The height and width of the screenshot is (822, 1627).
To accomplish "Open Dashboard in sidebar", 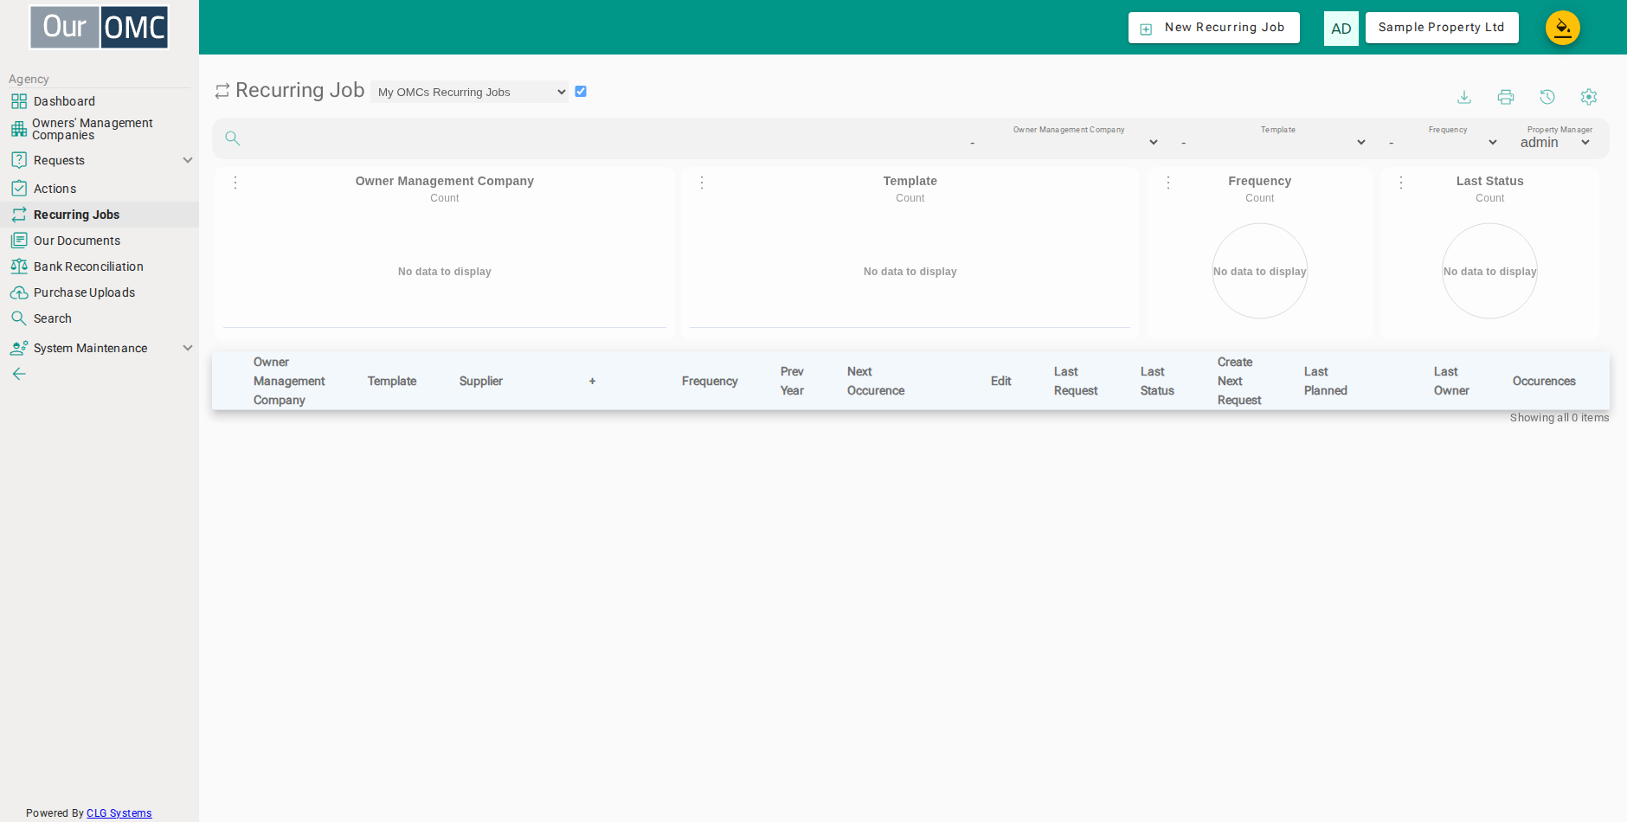I will coord(64,101).
